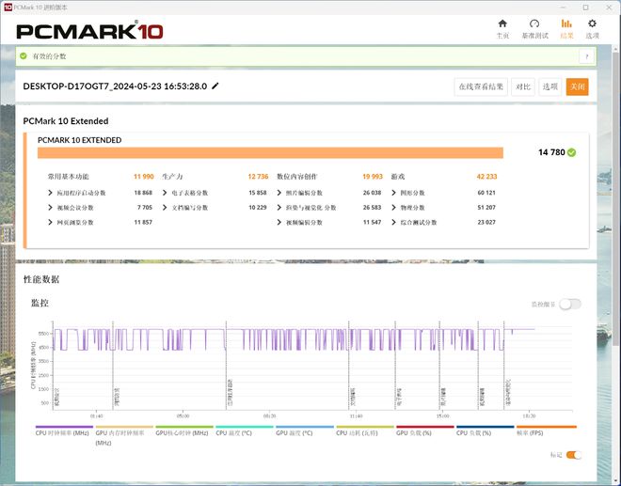Select the CPU 温度 (°C) legend item
The image size is (621, 486).
(x=245, y=431)
